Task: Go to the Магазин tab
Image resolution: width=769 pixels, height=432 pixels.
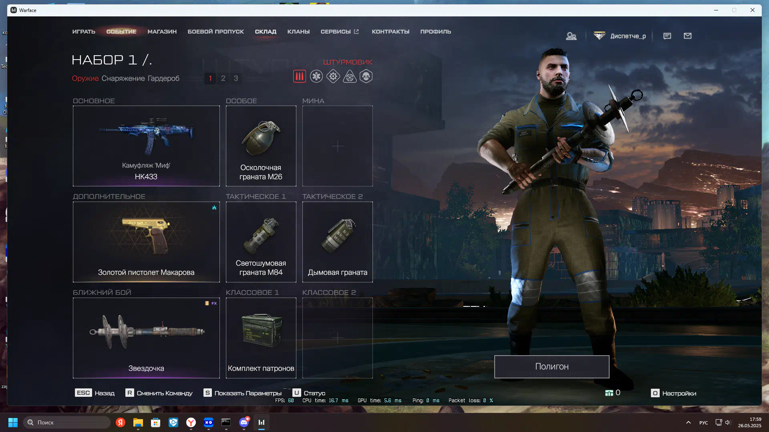Action: click(x=162, y=32)
